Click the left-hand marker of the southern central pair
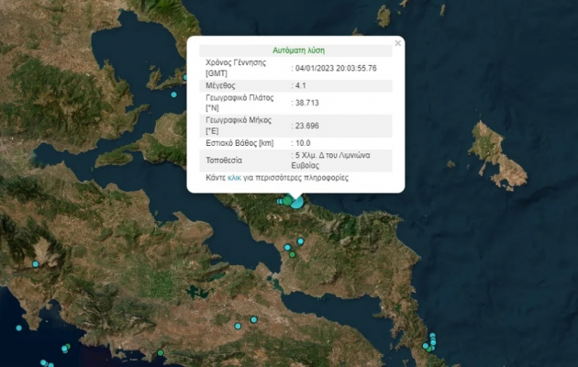This screenshot has height=367, width=578. pos(238,326)
